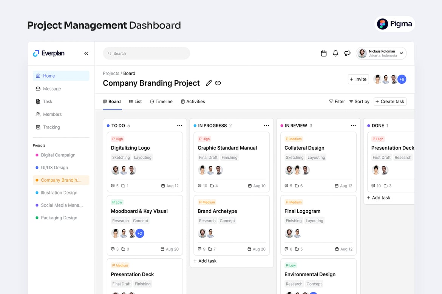Viewport: 442px width, 294px height.
Task: Click into the Search field
Action: 146,53
